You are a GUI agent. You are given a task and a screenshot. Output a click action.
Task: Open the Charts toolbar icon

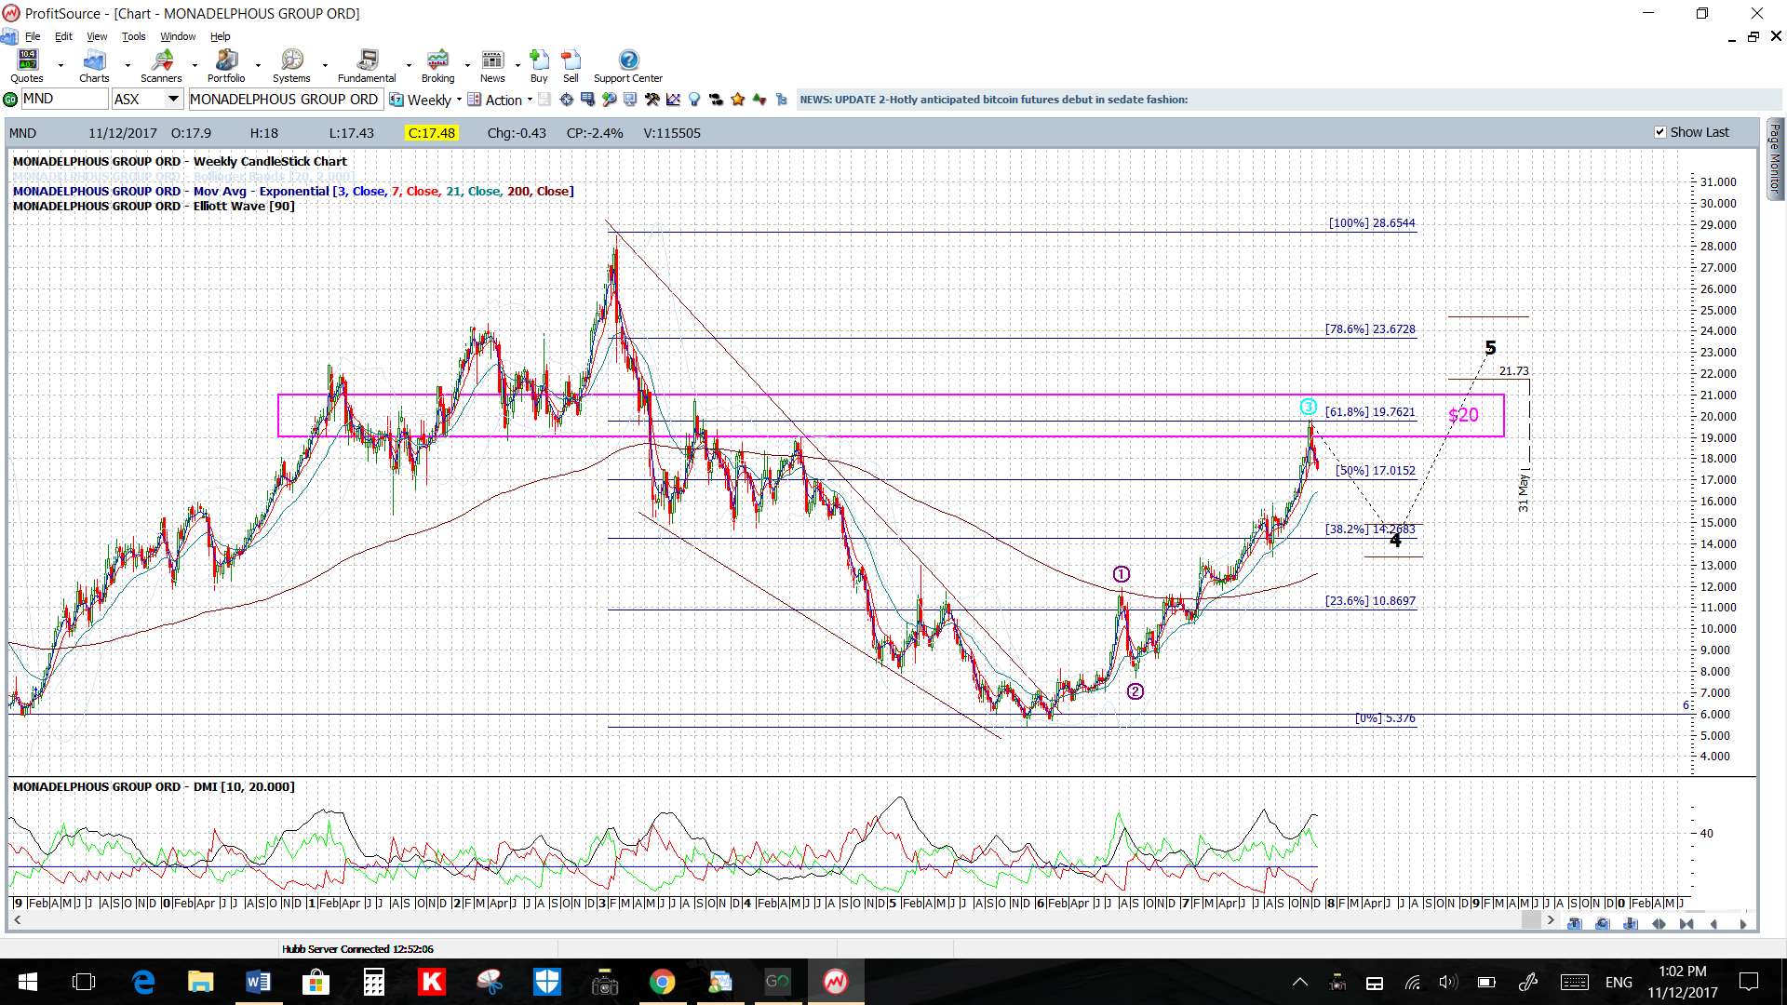tap(94, 66)
